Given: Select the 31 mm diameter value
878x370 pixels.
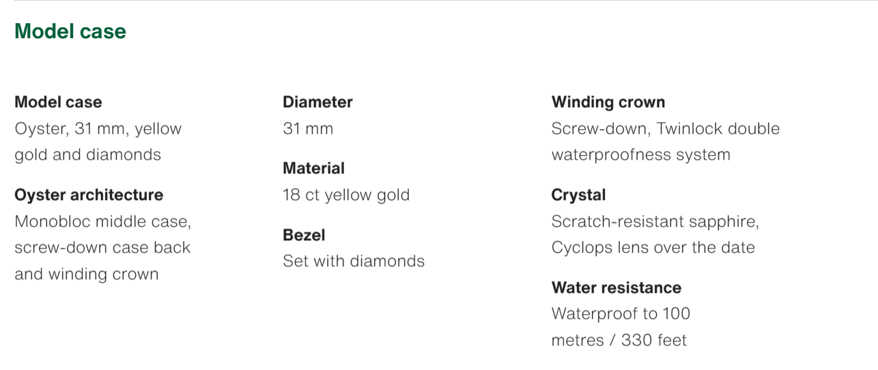Looking at the screenshot, I should pos(308,129).
